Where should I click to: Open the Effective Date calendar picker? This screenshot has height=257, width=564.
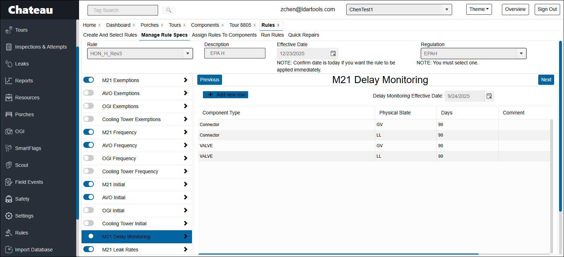(333, 54)
